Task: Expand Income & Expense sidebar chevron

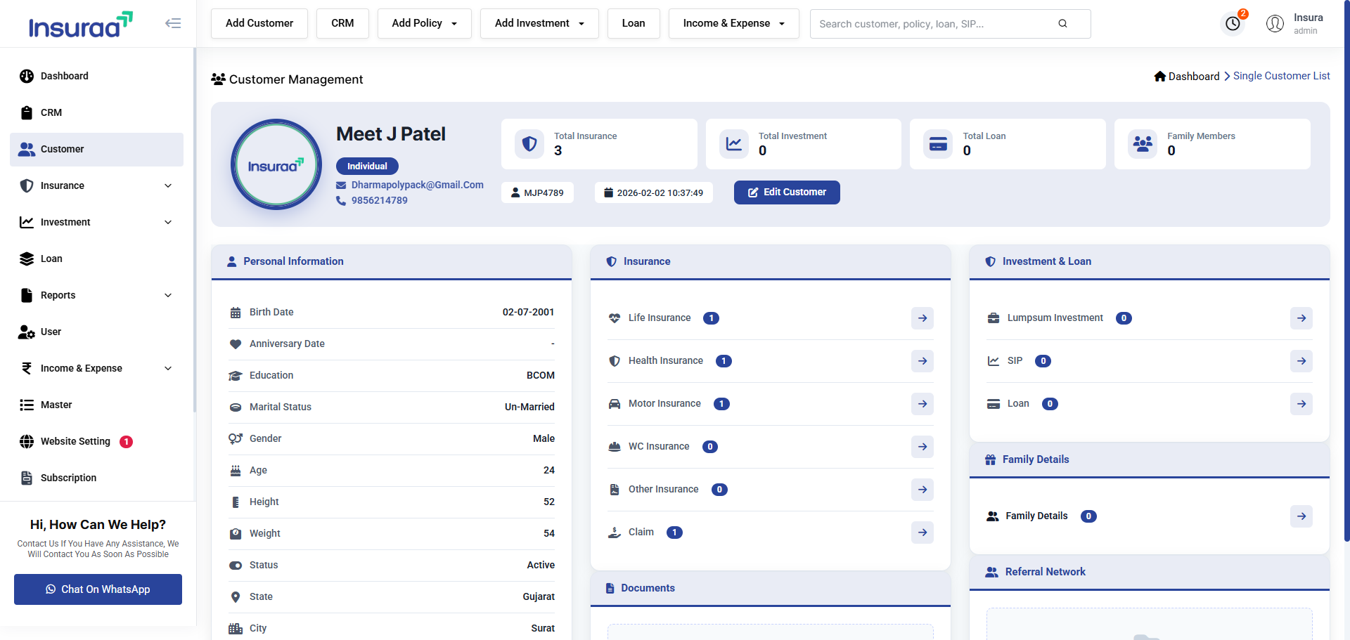Action: [168, 368]
